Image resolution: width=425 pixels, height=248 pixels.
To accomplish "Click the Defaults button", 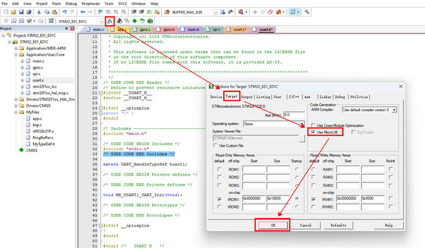I will click(338, 225).
